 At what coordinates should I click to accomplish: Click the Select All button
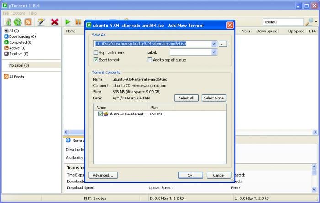[x=186, y=98]
